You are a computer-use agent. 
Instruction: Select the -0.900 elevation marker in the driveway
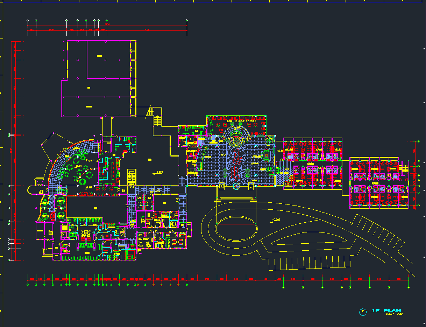(x=275, y=220)
